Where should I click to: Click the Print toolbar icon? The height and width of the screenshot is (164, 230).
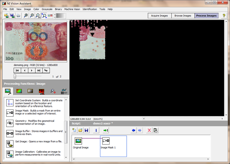click(18, 15)
